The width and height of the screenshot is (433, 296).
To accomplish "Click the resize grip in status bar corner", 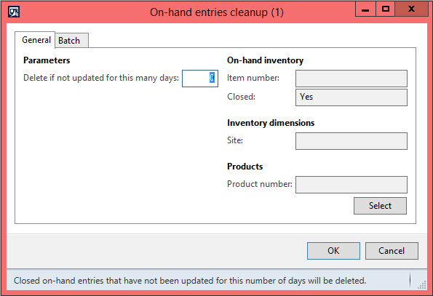I will [x=421, y=285].
